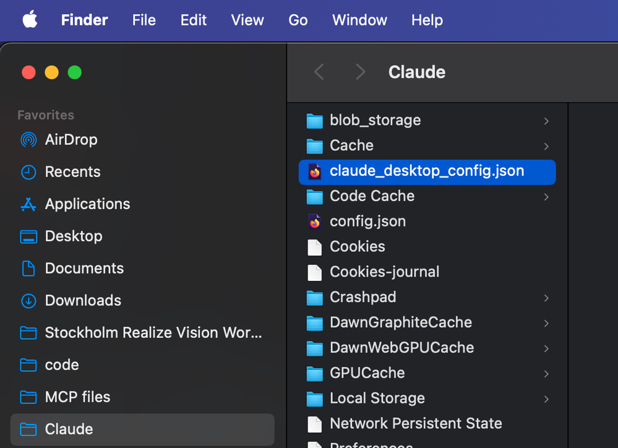Click the Recents clock icon

point(28,172)
